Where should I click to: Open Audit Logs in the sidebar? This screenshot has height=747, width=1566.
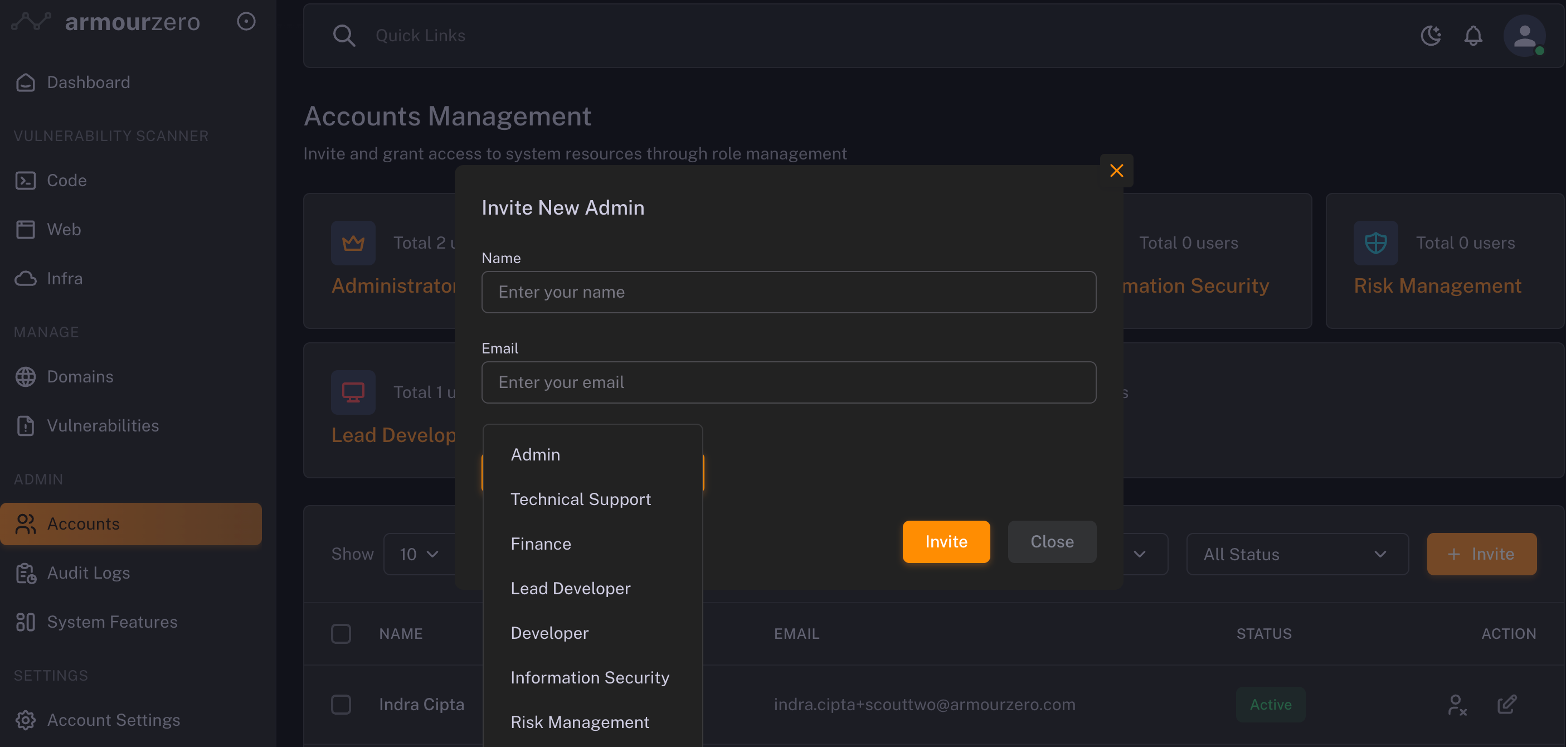tap(88, 573)
